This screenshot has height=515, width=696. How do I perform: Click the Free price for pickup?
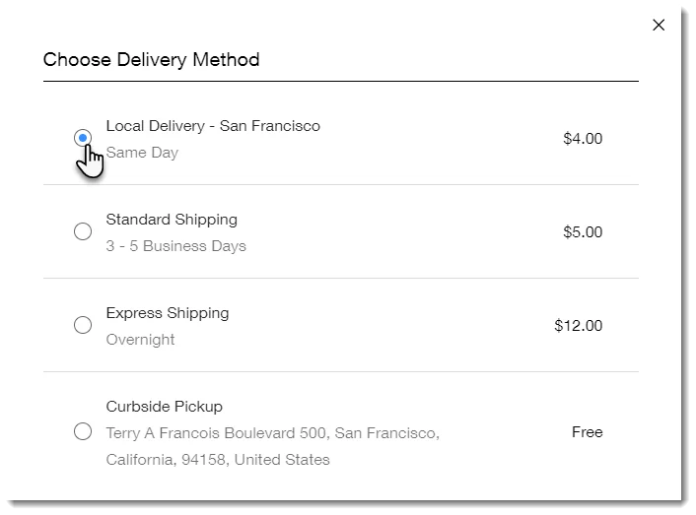click(587, 432)
